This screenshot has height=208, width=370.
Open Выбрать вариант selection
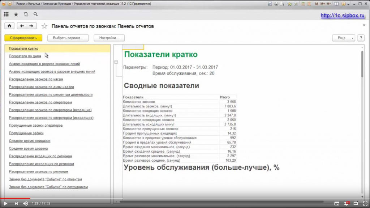click(x=70, y=38)
